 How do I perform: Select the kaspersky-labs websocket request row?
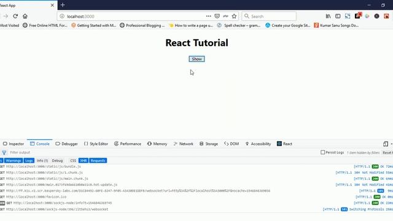tap(196, 191)
